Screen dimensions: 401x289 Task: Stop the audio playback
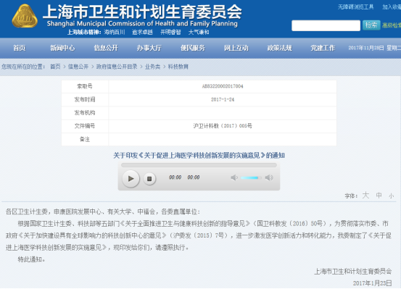click(149, 179)
